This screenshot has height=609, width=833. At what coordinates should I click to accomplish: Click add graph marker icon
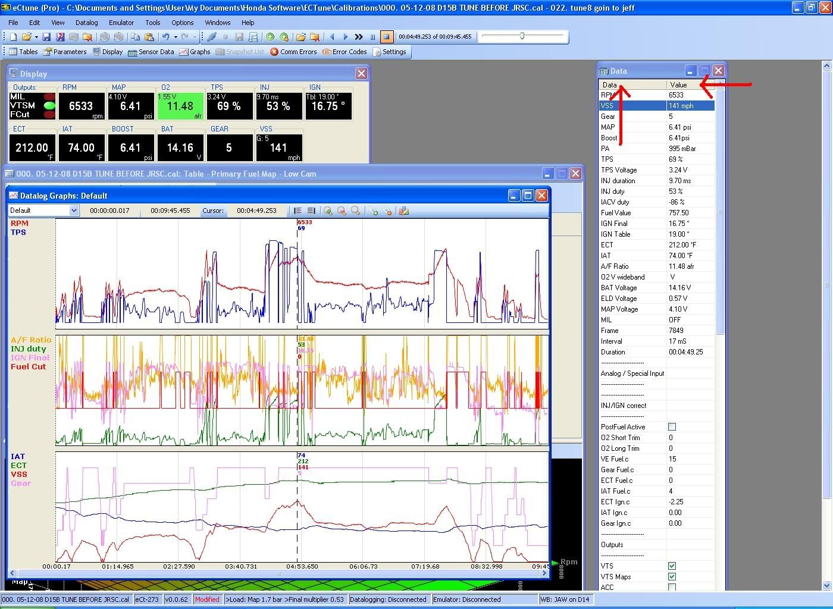click(373, 211)
